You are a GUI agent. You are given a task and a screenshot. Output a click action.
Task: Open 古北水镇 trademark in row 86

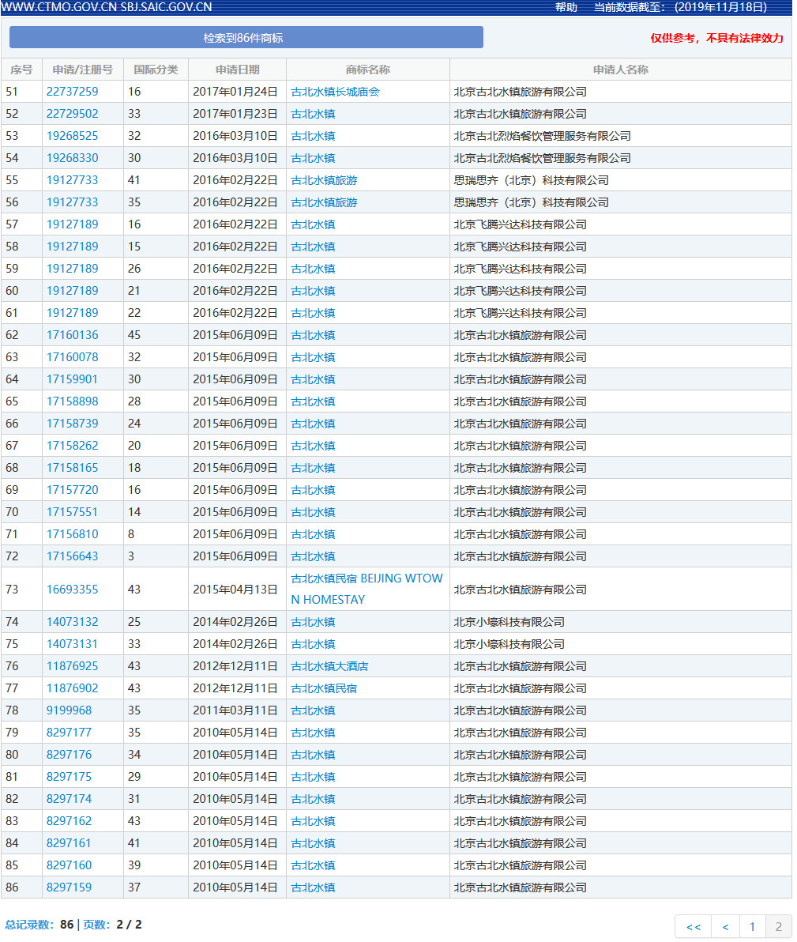tap(313, 887)
